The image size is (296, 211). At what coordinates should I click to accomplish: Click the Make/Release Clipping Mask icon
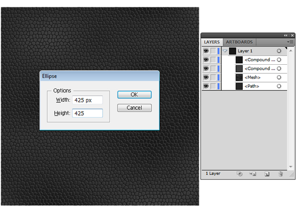240,174
